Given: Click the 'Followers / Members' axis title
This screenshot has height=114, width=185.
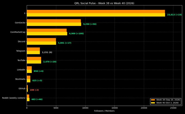Looking at the screenshot, I should click(x=104, y=111).
